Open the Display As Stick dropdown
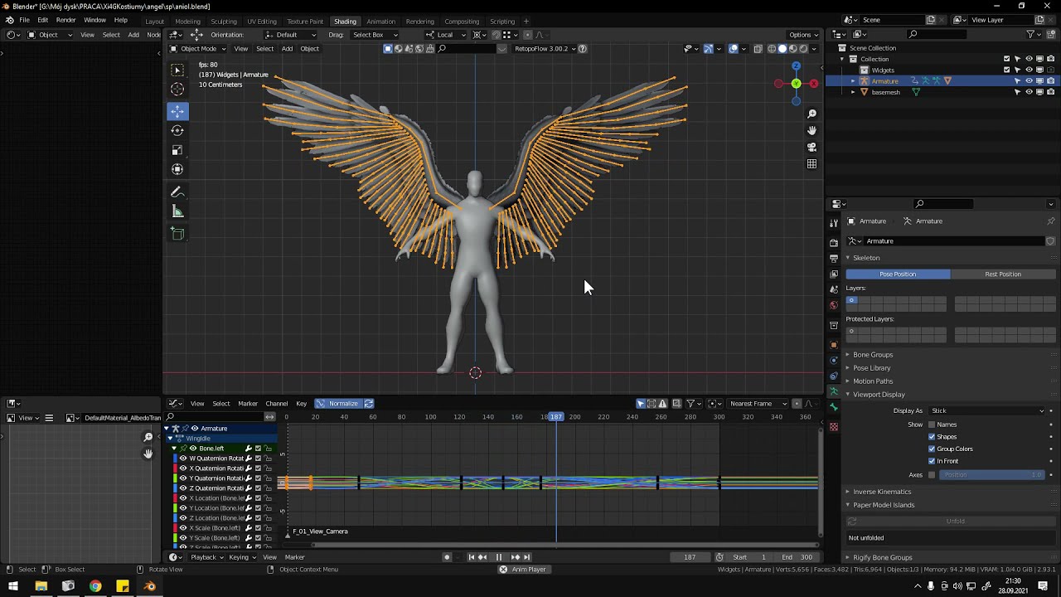 click(x=987, y=410)
